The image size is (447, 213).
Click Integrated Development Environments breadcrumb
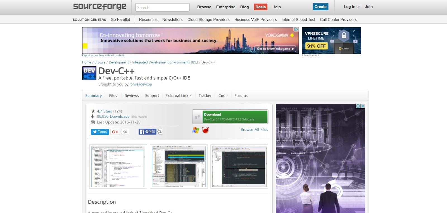click(x=165, y=62)
